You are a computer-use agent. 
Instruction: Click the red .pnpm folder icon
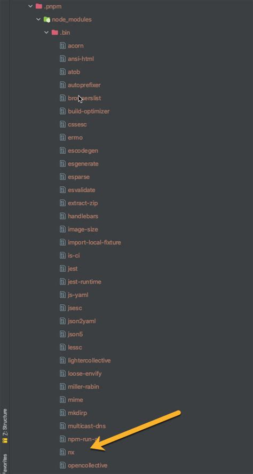tap(38, 6)
